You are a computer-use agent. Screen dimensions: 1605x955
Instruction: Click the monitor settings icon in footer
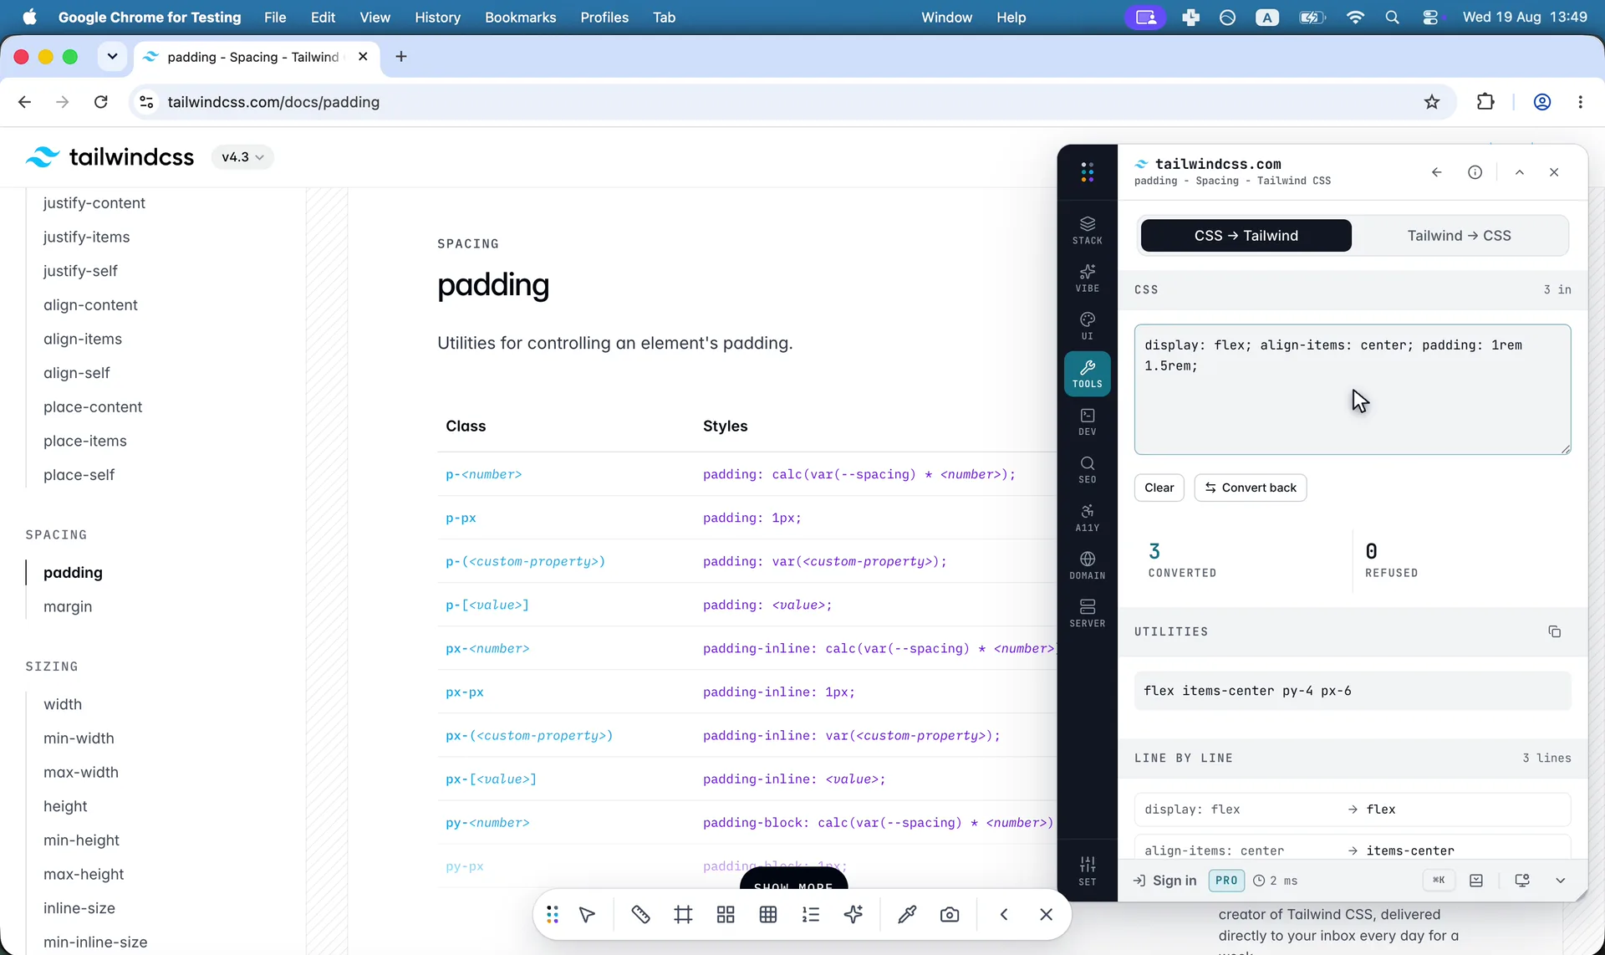click(x=1521, y=881)
